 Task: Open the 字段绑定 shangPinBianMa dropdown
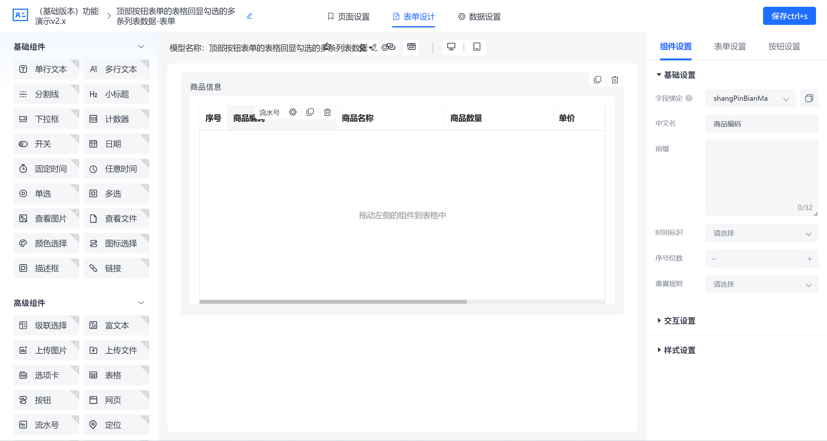coord(750,98)
